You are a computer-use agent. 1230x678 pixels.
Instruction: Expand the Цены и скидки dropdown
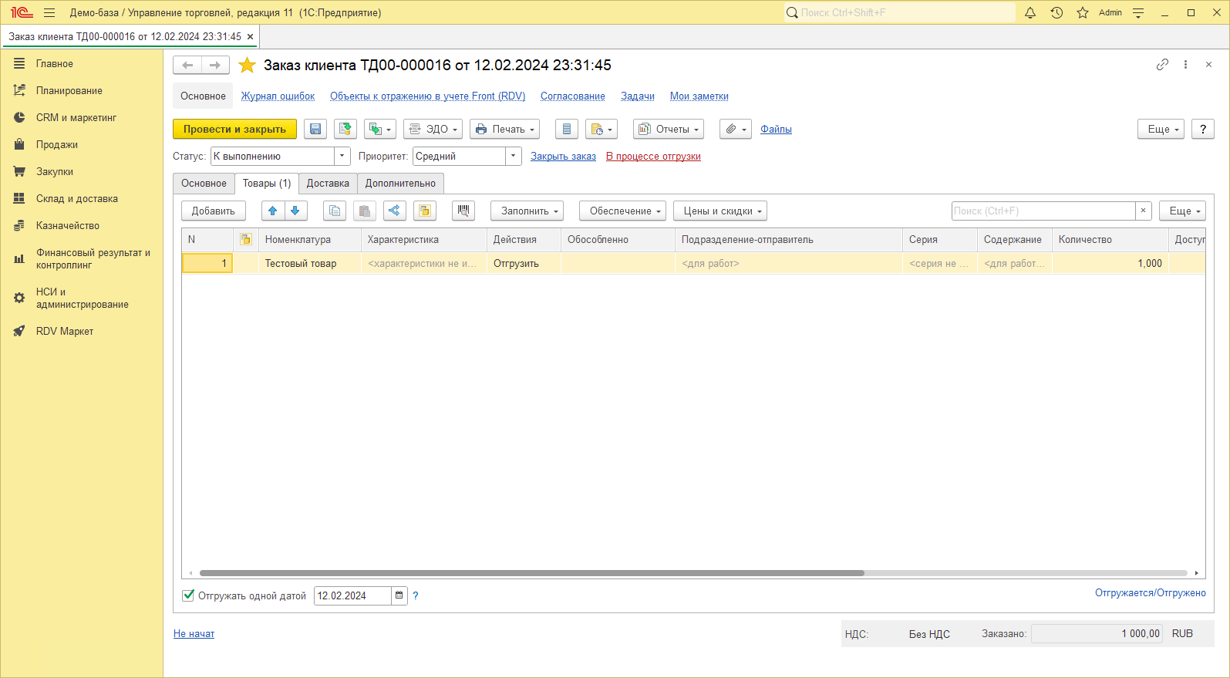point(720,211)
